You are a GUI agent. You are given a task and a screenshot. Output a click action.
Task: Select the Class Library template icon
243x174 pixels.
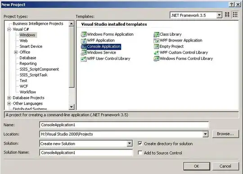coord(156,34)
